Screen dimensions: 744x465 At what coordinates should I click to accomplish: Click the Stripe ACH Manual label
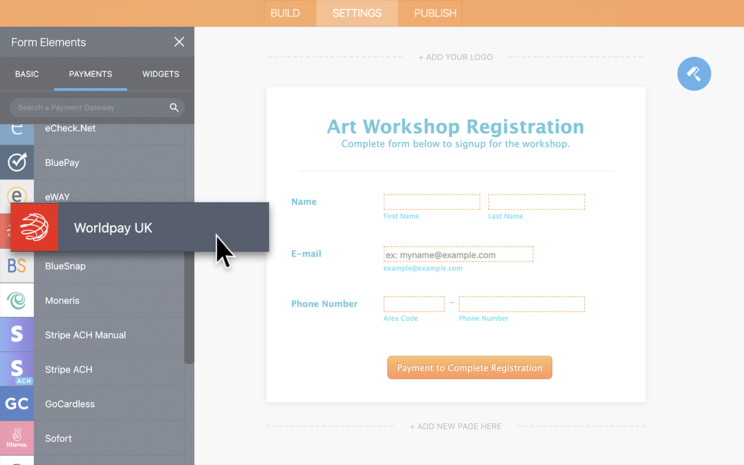pyautogui.click(x=85, y=335)
